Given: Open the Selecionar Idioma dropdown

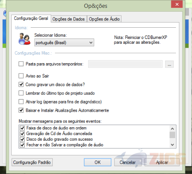Looking at the screenshot, I should tap(64, 43).
